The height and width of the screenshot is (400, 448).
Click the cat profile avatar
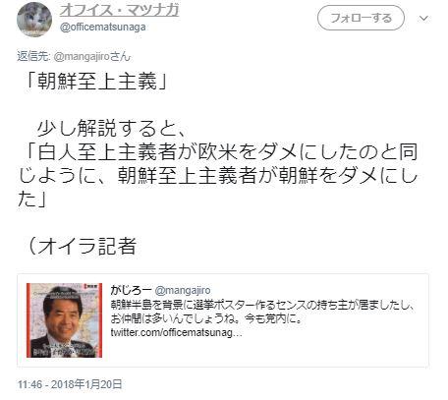click(34, 20)
